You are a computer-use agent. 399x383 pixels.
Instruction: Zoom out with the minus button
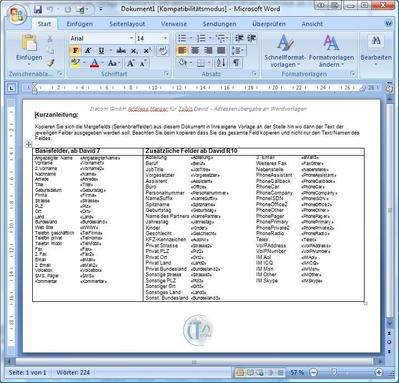click(313, 372)
